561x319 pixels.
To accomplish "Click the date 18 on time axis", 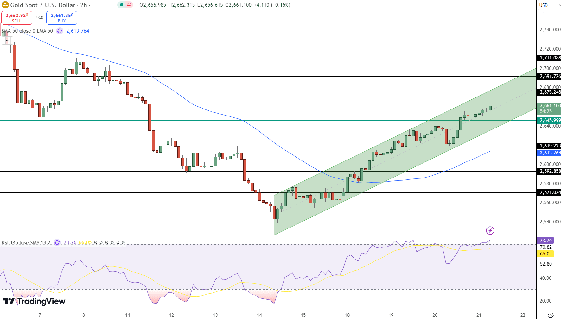I will tap(347, 315).
